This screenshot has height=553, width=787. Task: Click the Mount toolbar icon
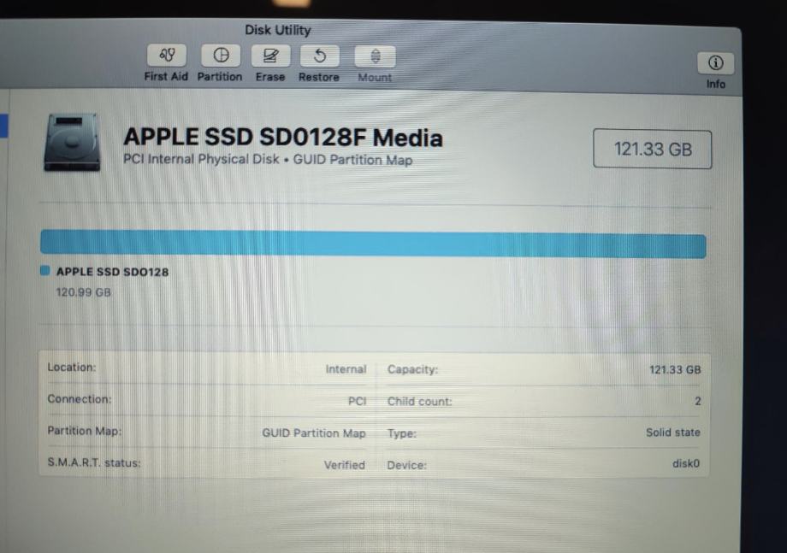point(375,56)
